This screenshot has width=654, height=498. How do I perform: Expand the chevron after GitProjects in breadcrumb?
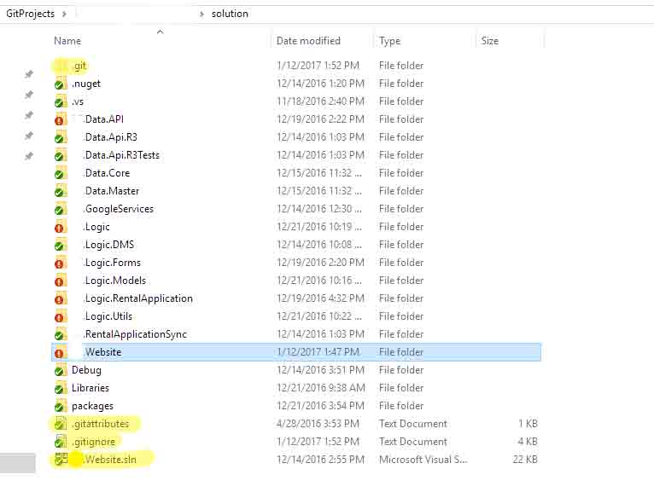64,14
